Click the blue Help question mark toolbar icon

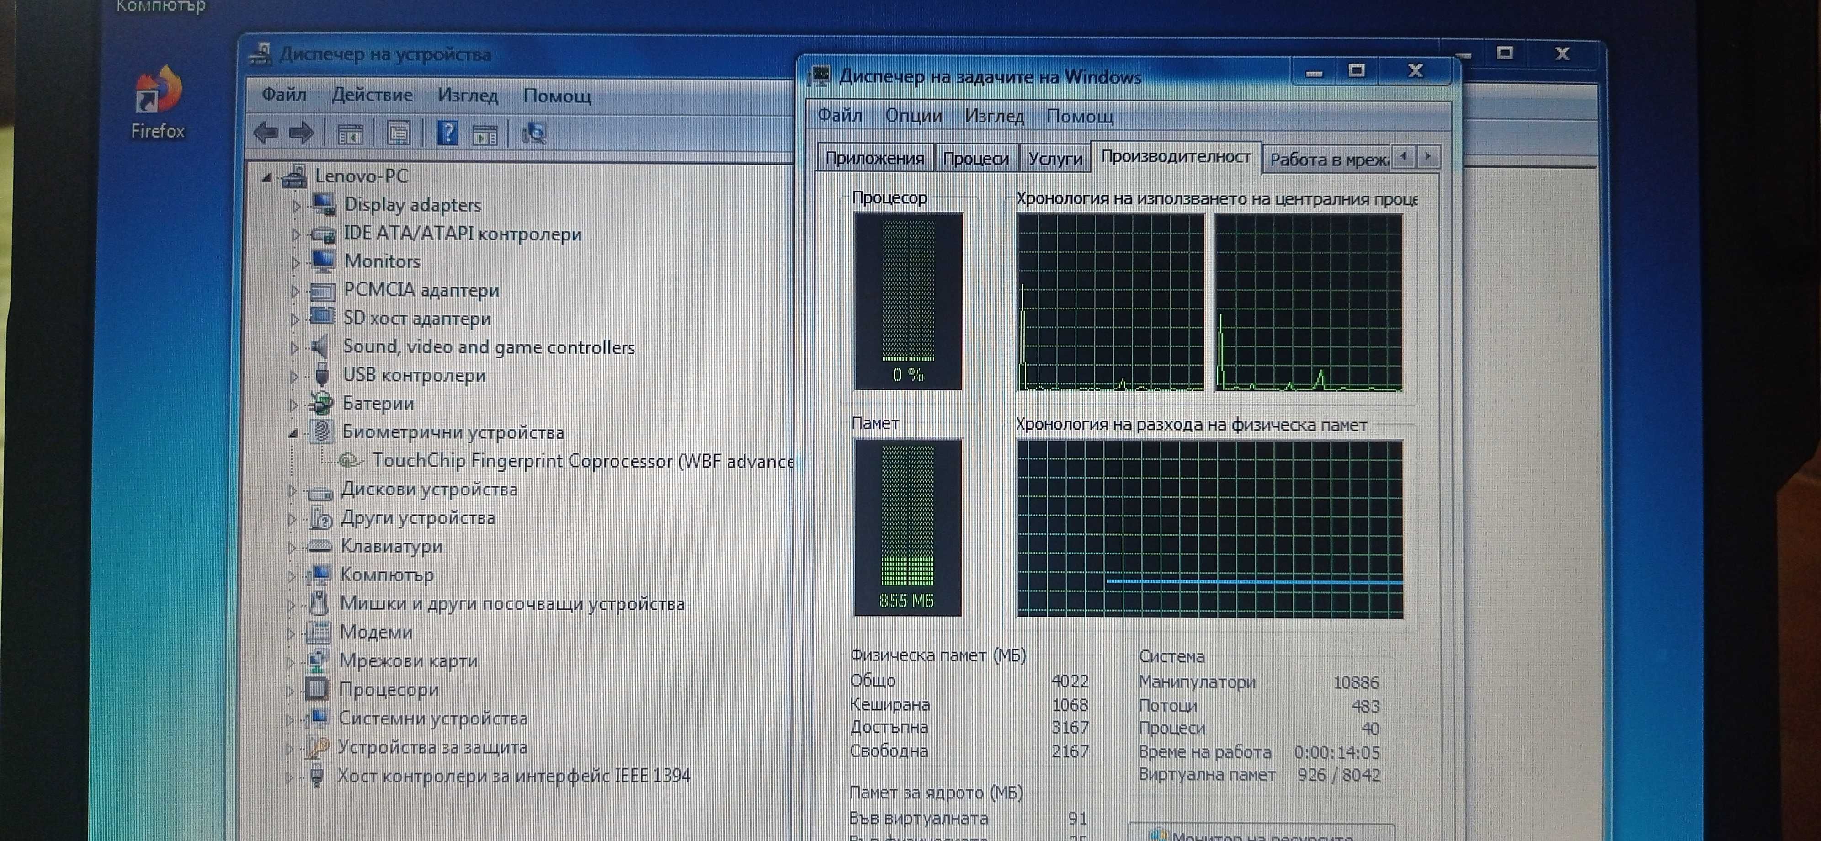point(447,132)
